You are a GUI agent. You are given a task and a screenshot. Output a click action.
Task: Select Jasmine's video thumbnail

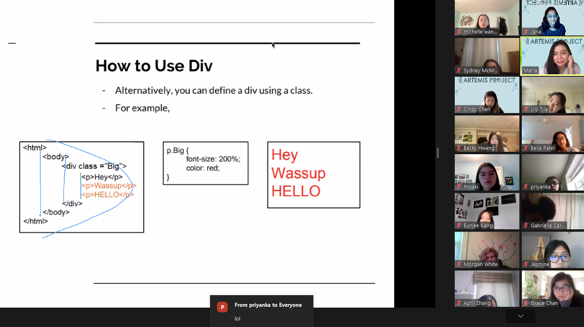[x=553, y=250]
